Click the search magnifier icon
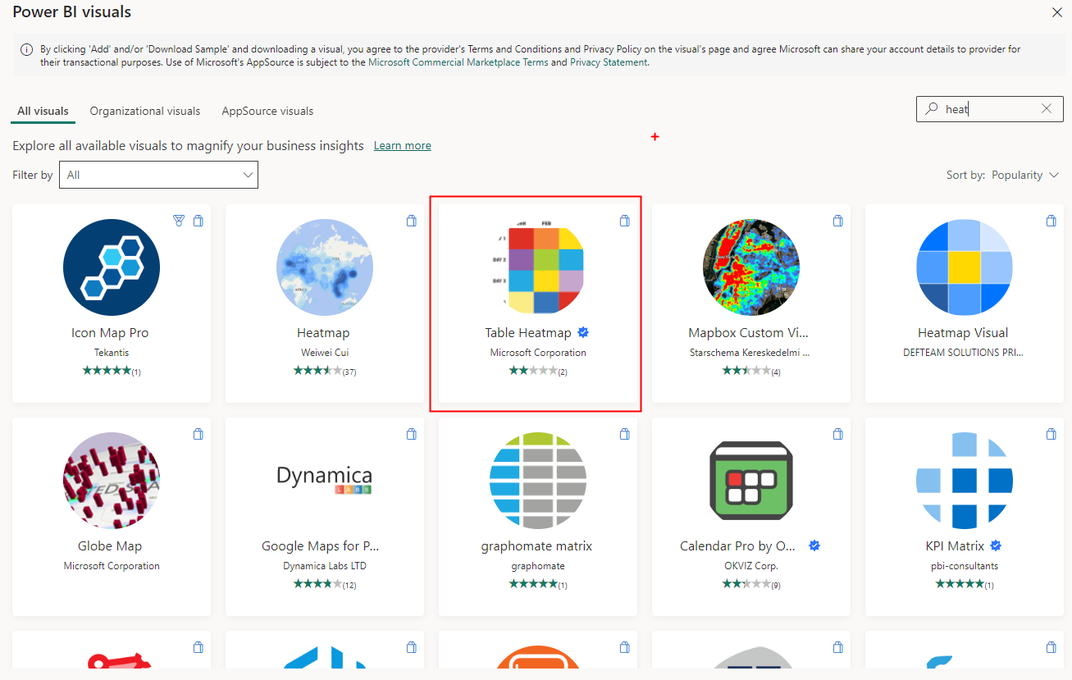Image resolution: width=1072 pixels, height=680 pixels. tap(931, 108)
